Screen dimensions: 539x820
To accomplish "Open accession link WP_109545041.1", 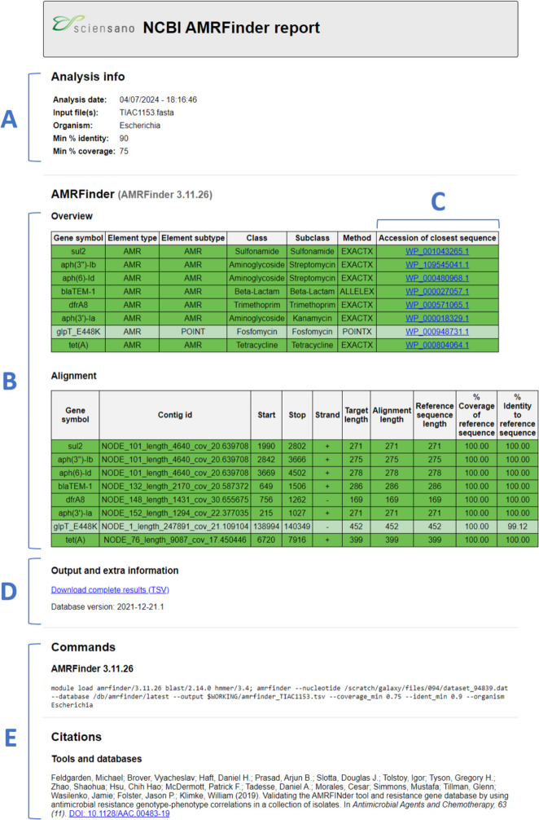I will click(437, 265).
